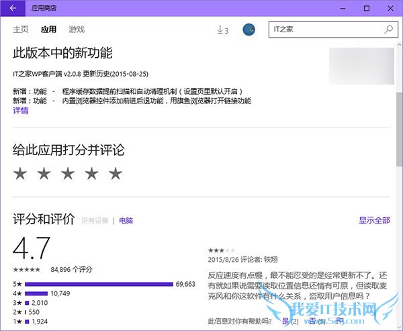This screenshot has width=403, height=331.
Task: Rate the app one star
Action: (x=20, y=173)
